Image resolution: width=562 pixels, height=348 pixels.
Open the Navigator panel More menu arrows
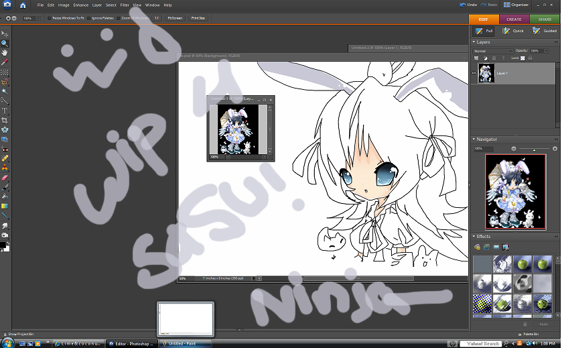point(556,139)
